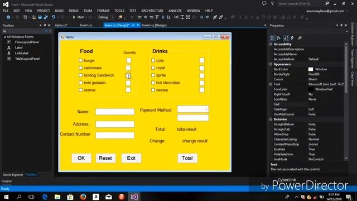Click the ForeColor black color swatch
This screenshot has height=201, width=357.
coord(311,89)
